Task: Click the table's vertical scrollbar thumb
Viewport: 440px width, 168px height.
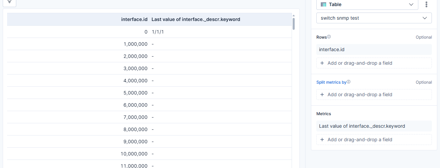Action: pyautogui.click(x=294, y=24)
